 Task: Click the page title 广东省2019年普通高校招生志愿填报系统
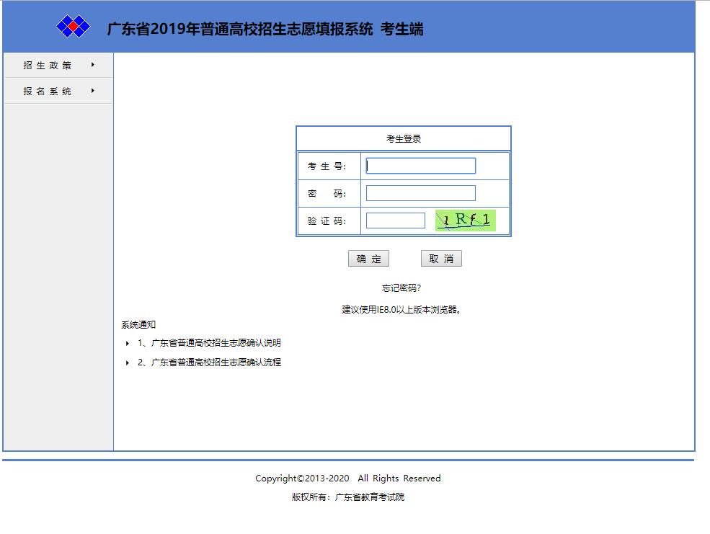(x=240, y=29)
